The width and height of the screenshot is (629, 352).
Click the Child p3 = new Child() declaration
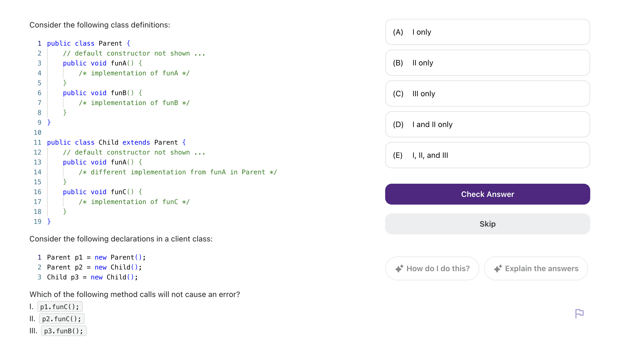[x=92, y=277]
